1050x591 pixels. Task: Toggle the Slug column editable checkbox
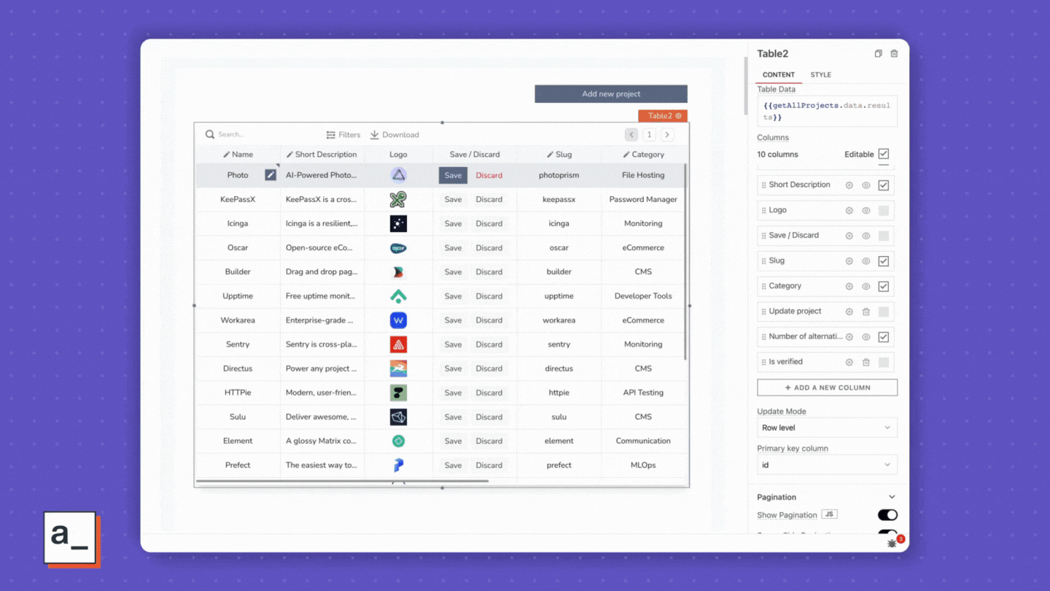[x=884, y=261]
